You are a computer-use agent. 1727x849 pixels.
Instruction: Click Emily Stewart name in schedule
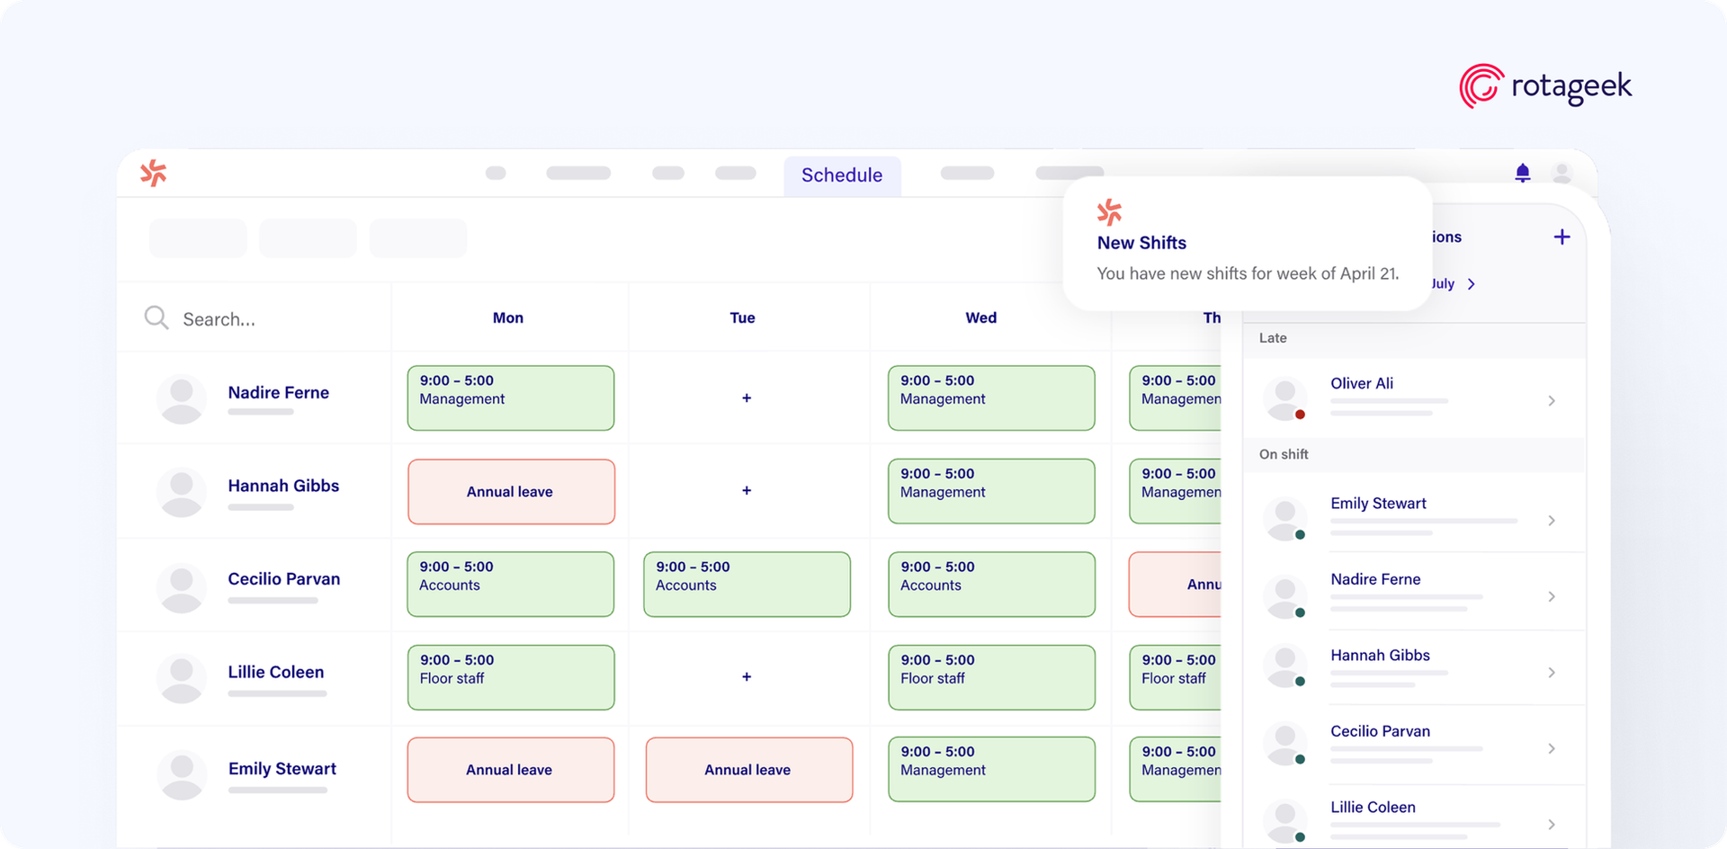282,768
